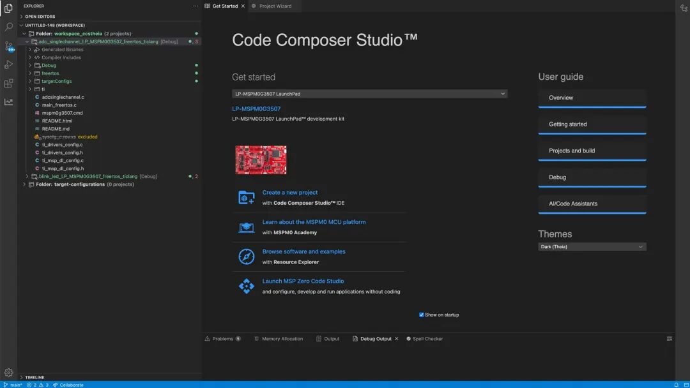Image resolution: width=690 pixels, height=388 pixels.
Task: Click the Create a new project icon
Action: pos(247,197)
